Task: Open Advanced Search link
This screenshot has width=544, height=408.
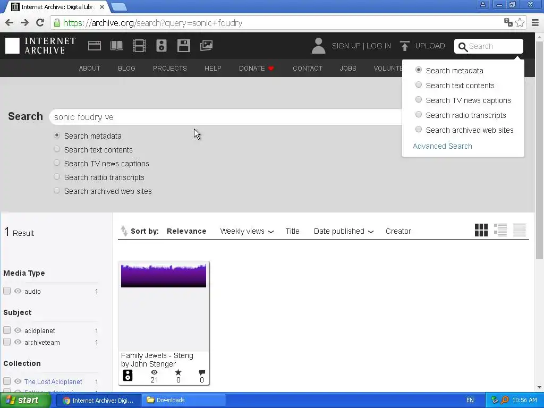Action: click(x=442, y=146)
